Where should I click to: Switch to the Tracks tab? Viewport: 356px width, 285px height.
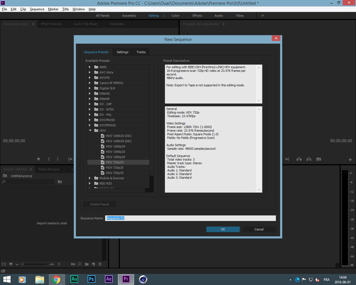[141, 52]
